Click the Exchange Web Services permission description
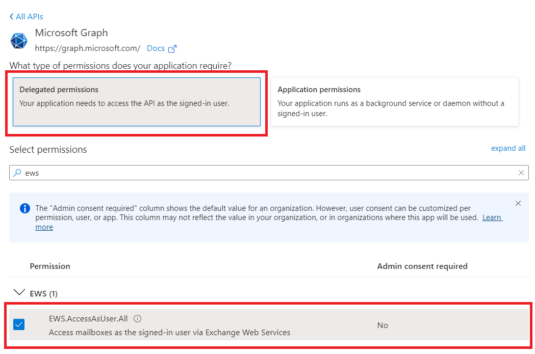The height and width of the screenshot is (354, 535). click(169, 333)
